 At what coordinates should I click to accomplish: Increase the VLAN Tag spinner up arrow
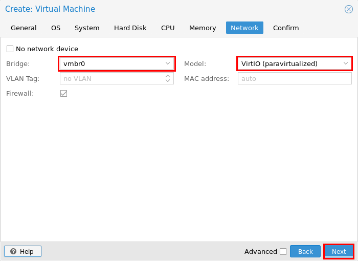tap(168, 76)
